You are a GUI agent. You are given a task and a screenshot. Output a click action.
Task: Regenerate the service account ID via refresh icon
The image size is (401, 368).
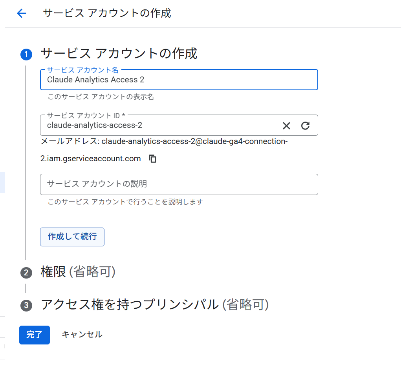[305, 126]
